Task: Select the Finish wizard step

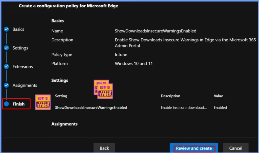Action: pos(18,104)
